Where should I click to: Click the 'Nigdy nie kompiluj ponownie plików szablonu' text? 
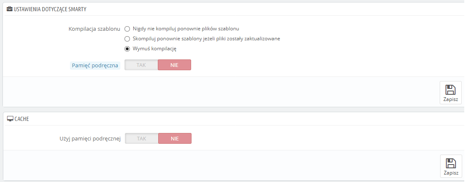[x=186, y=29]
